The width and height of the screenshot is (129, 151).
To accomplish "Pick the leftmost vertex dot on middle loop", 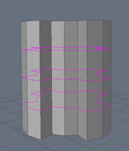I will click(24, 78).
